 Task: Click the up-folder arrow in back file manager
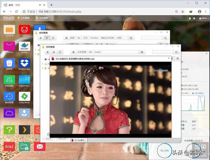click(131, 38)
